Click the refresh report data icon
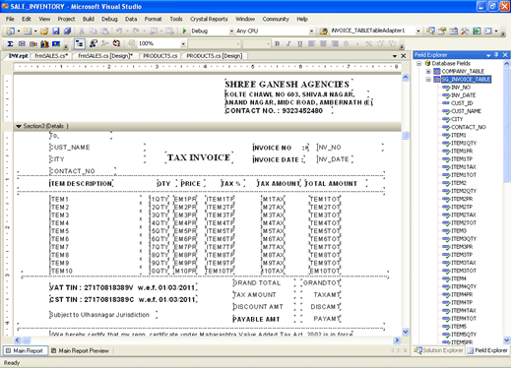The image size is (511, 368). coord(116,43)
